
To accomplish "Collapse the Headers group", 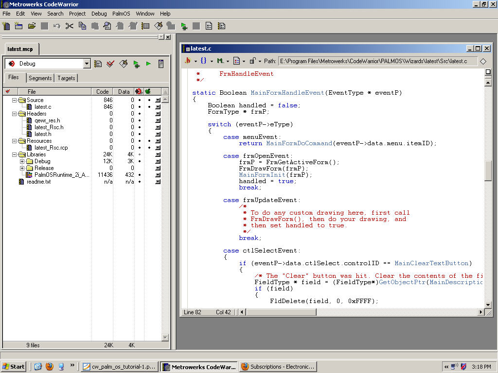I will (x=14, y=114).
